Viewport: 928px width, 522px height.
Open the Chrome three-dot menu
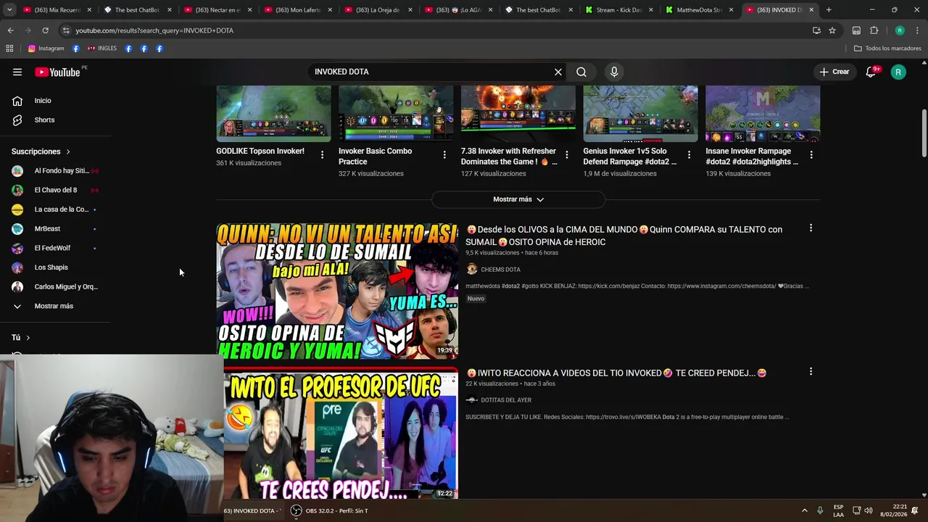tap(917, 30)
